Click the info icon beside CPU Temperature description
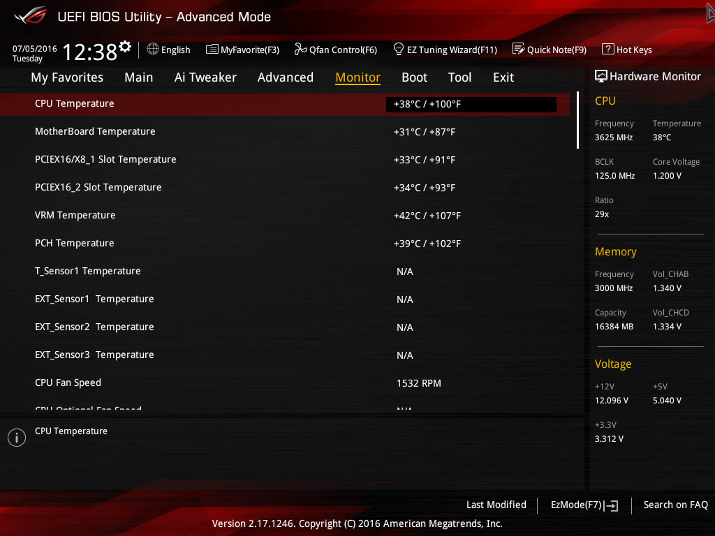The width and height of the screenshot is (715, 536). [17, 438]
